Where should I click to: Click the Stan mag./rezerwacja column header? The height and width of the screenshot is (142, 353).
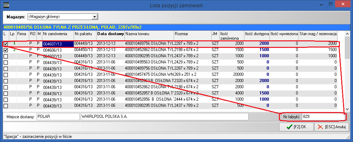coord(318,34)
